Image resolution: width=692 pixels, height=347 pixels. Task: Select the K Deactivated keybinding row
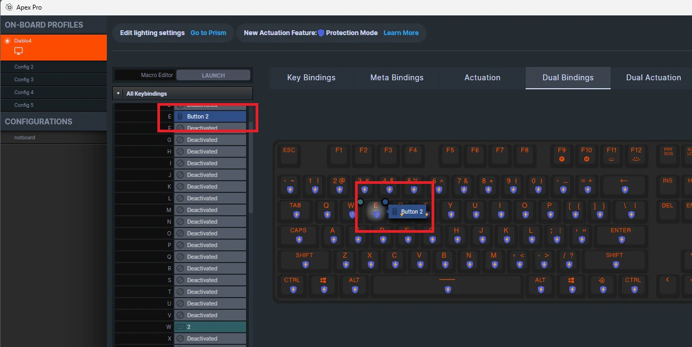pos(181,187)
